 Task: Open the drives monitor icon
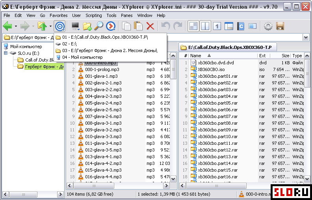[76, 26]
